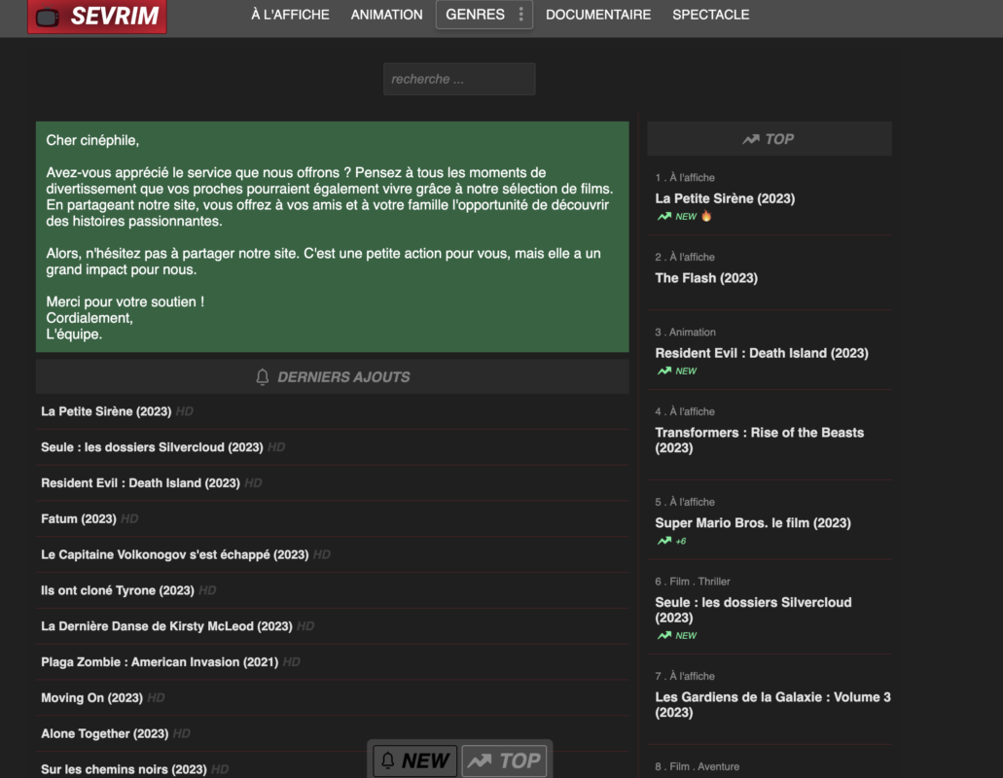Open the À L'AFFICHE menu item
Image resolution: width=1003 pixels, height=778 pixels.
[290, 15]
